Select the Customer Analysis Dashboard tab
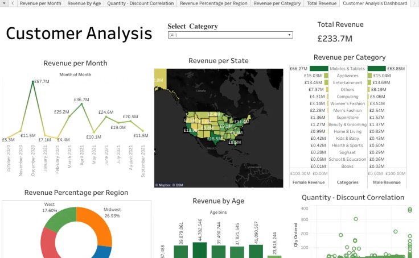Image resolution: width=419 pixels, height=258 pixels. point(375,3)
